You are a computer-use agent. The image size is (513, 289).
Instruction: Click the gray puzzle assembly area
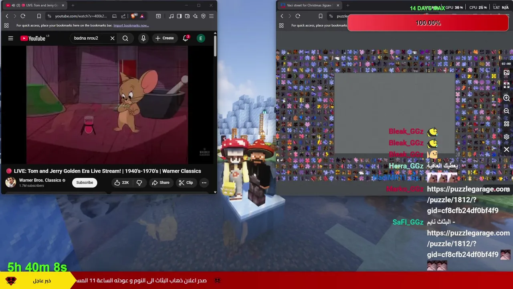click(x=395, y=114)
